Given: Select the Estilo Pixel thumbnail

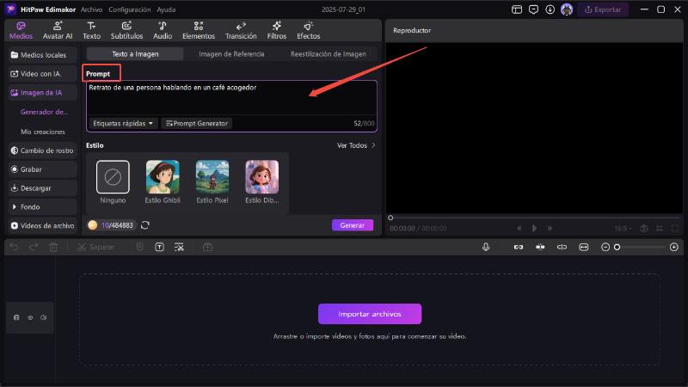Looking at the screenshot, I should [x=212, y=181].
